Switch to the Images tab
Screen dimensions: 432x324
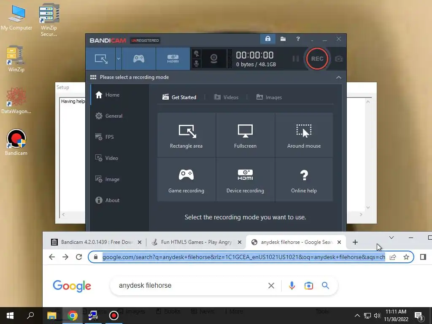tap(269, 97)
